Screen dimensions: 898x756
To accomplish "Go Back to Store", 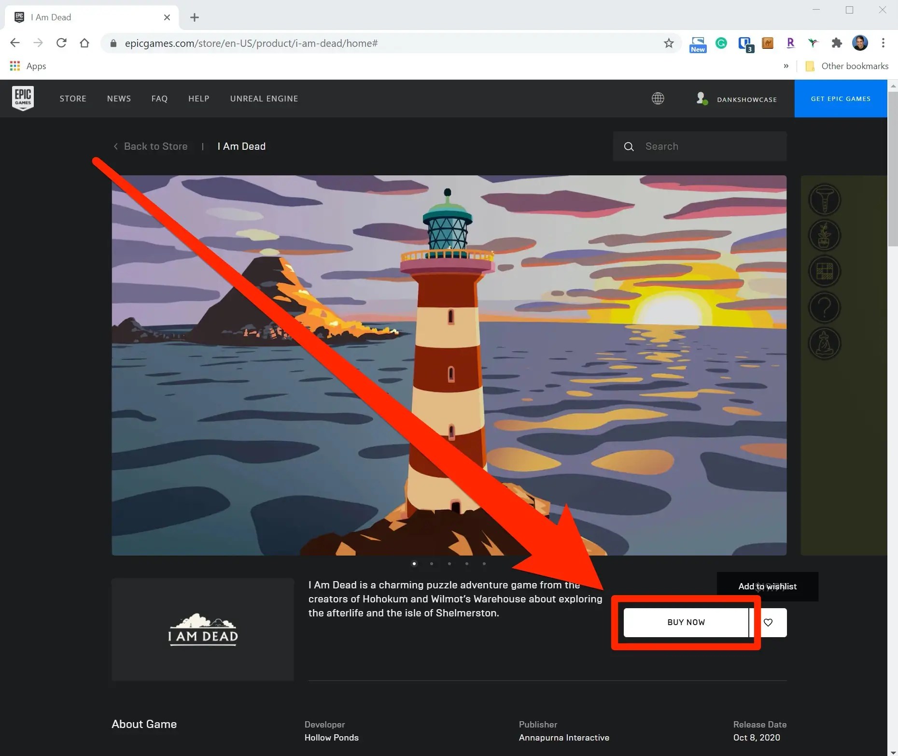I will (151, 146).
